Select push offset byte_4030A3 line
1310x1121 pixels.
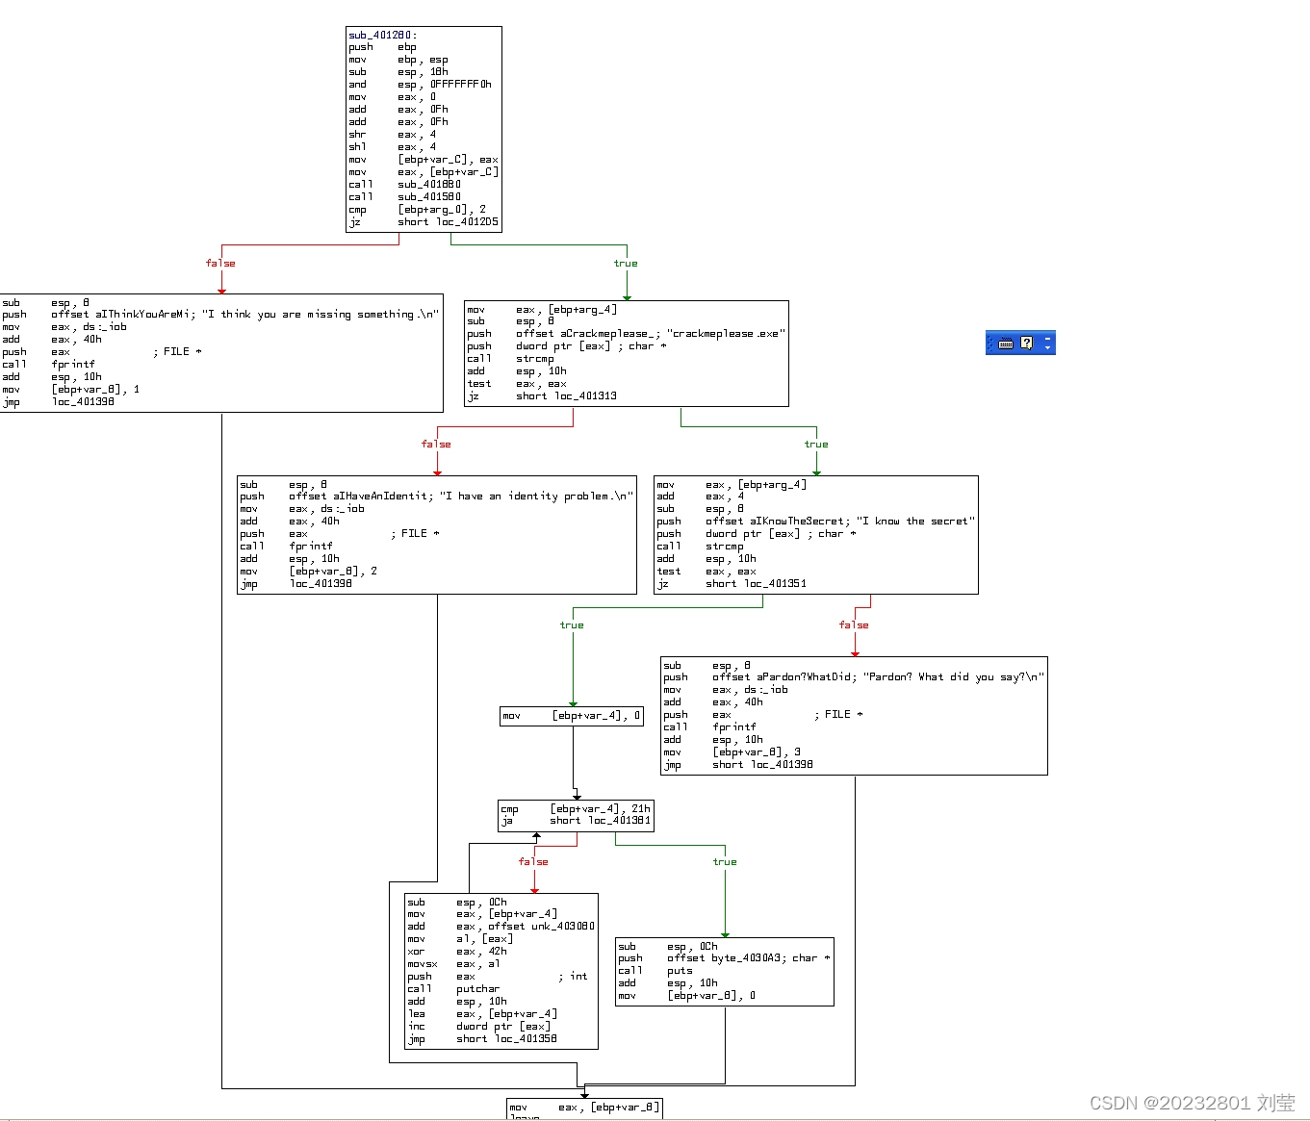[725, 957]
